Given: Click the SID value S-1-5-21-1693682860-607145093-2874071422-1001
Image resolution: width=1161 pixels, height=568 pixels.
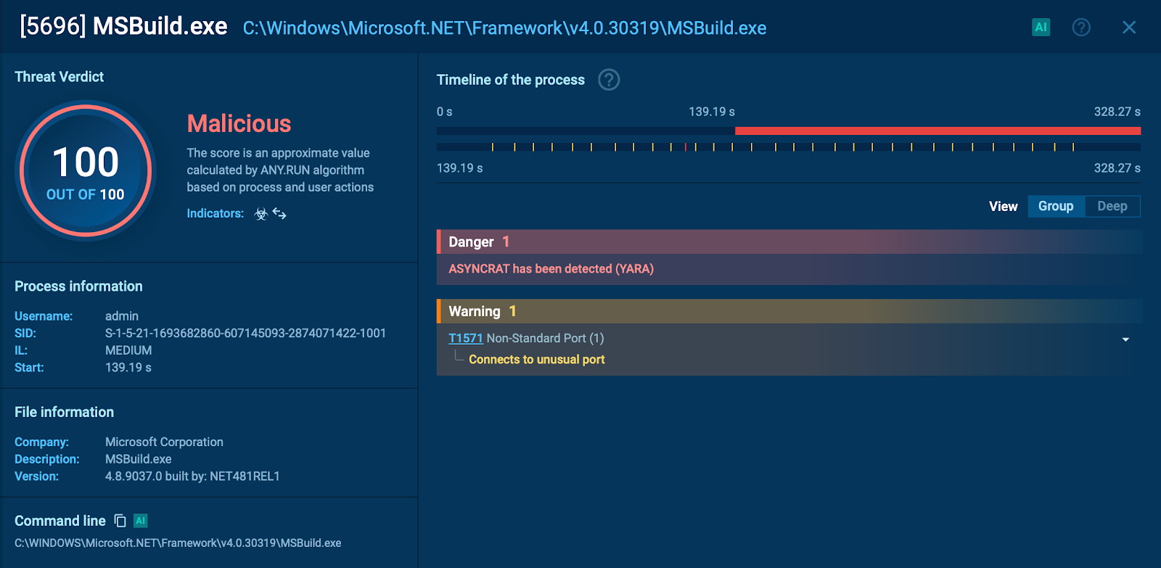Looking at the screenshot, I should tap(245, 334).
